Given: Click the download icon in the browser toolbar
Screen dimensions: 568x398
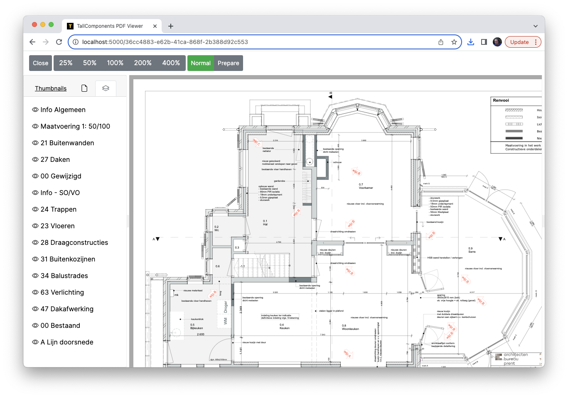Looking at the screenshot, I should [470, 42].
